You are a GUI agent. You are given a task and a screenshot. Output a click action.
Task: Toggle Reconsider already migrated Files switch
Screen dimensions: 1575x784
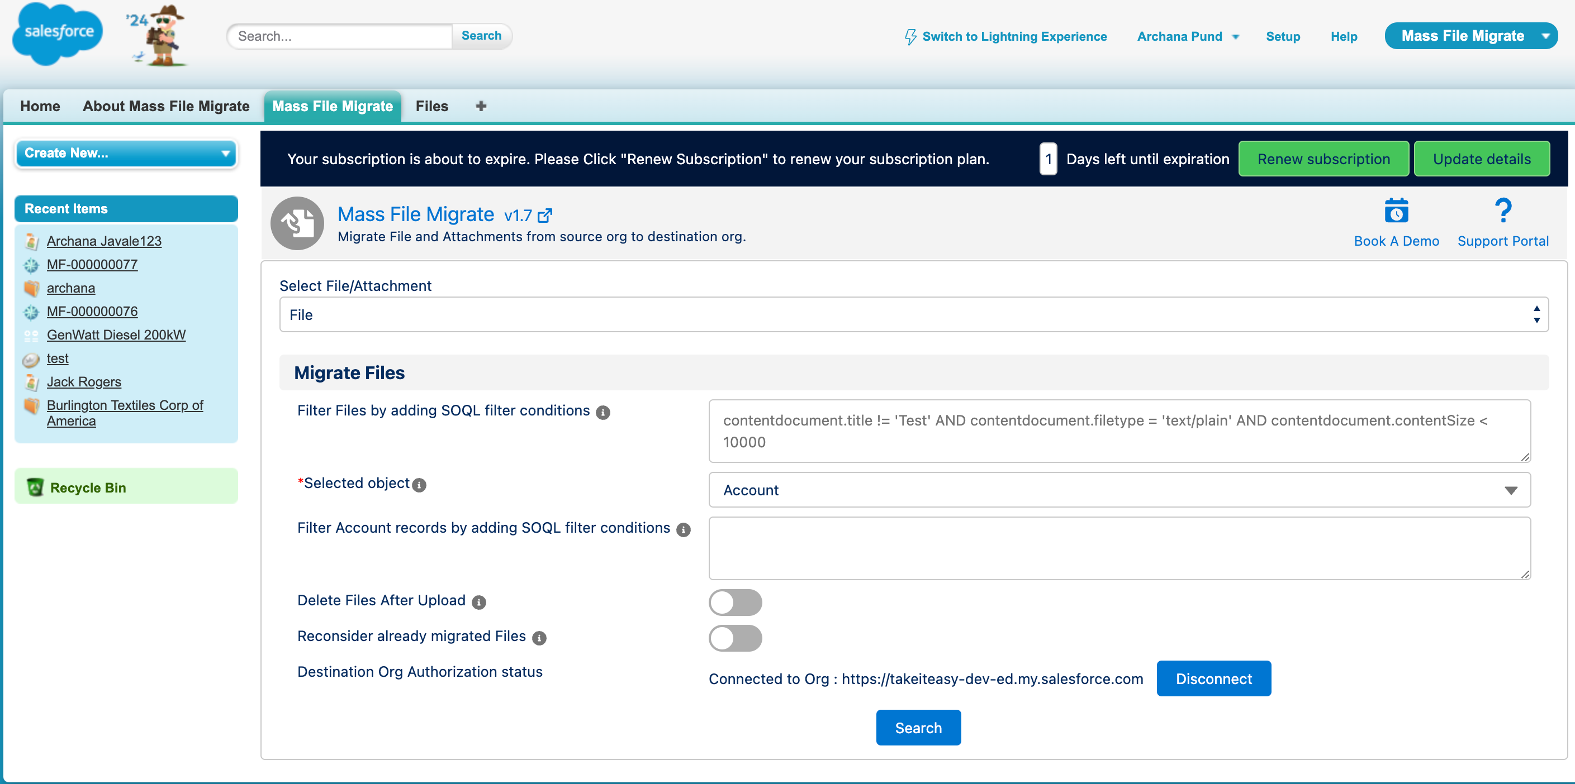coord(735,638)
